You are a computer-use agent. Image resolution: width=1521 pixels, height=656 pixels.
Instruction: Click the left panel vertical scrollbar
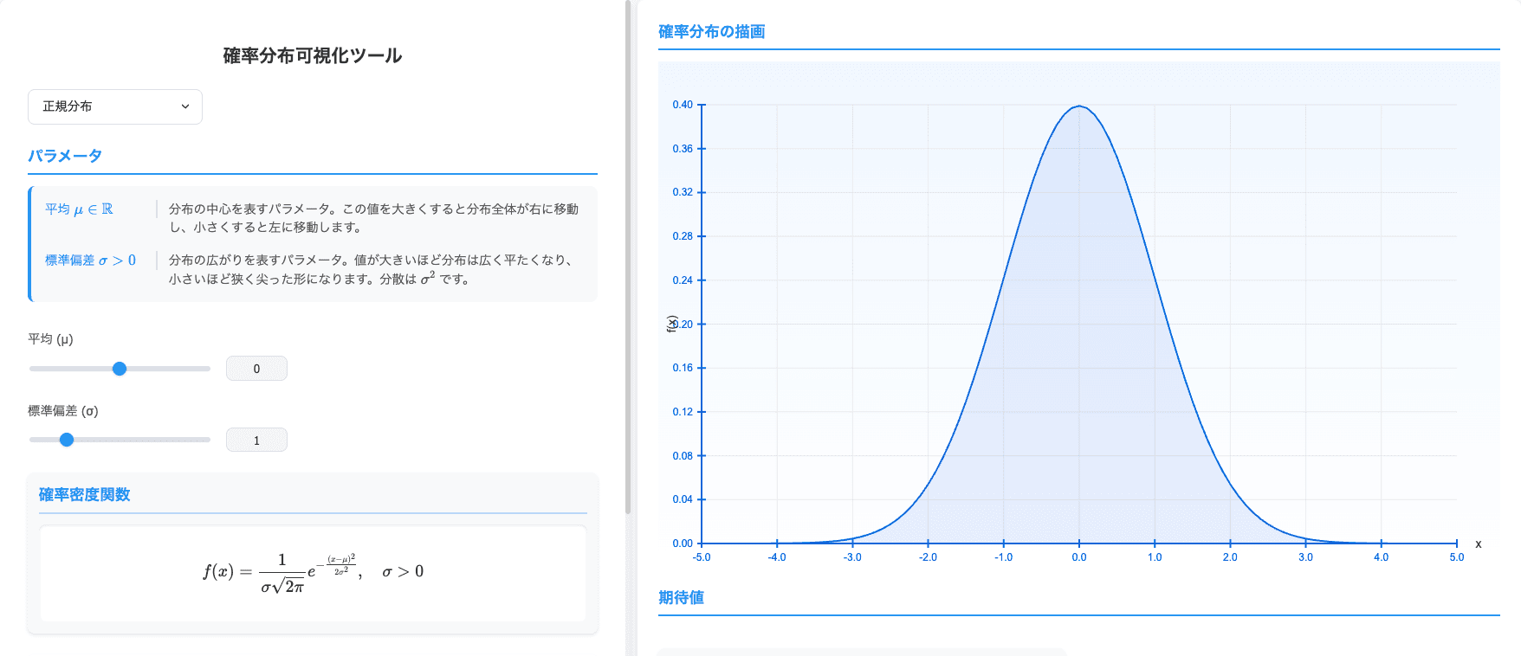click(x=628, y=260)
